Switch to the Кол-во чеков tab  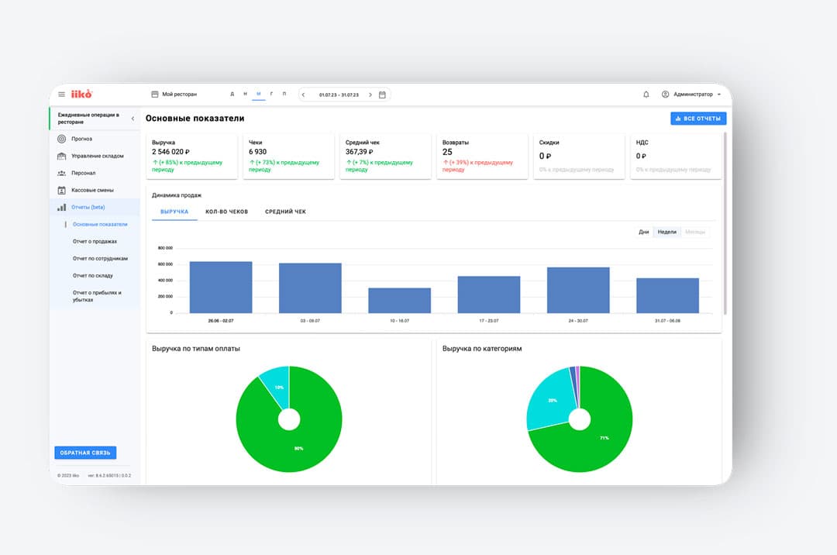(226, 212)
